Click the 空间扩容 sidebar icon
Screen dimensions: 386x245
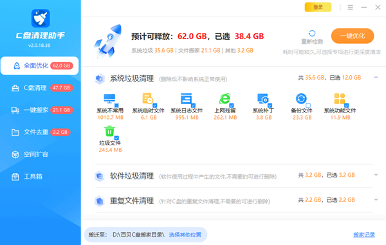pos(15,154)
